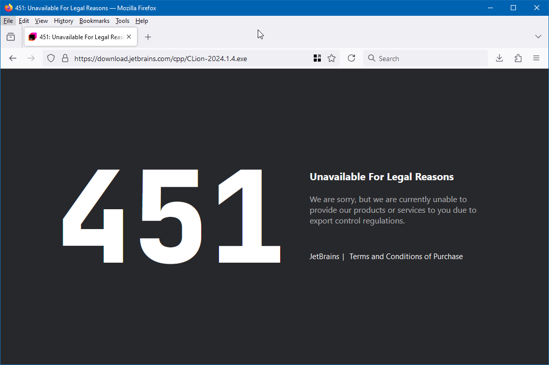Open the QR code grid icon in address bar
The height and width of the screenshot is (365, 549).
click(x=317, y=59)
